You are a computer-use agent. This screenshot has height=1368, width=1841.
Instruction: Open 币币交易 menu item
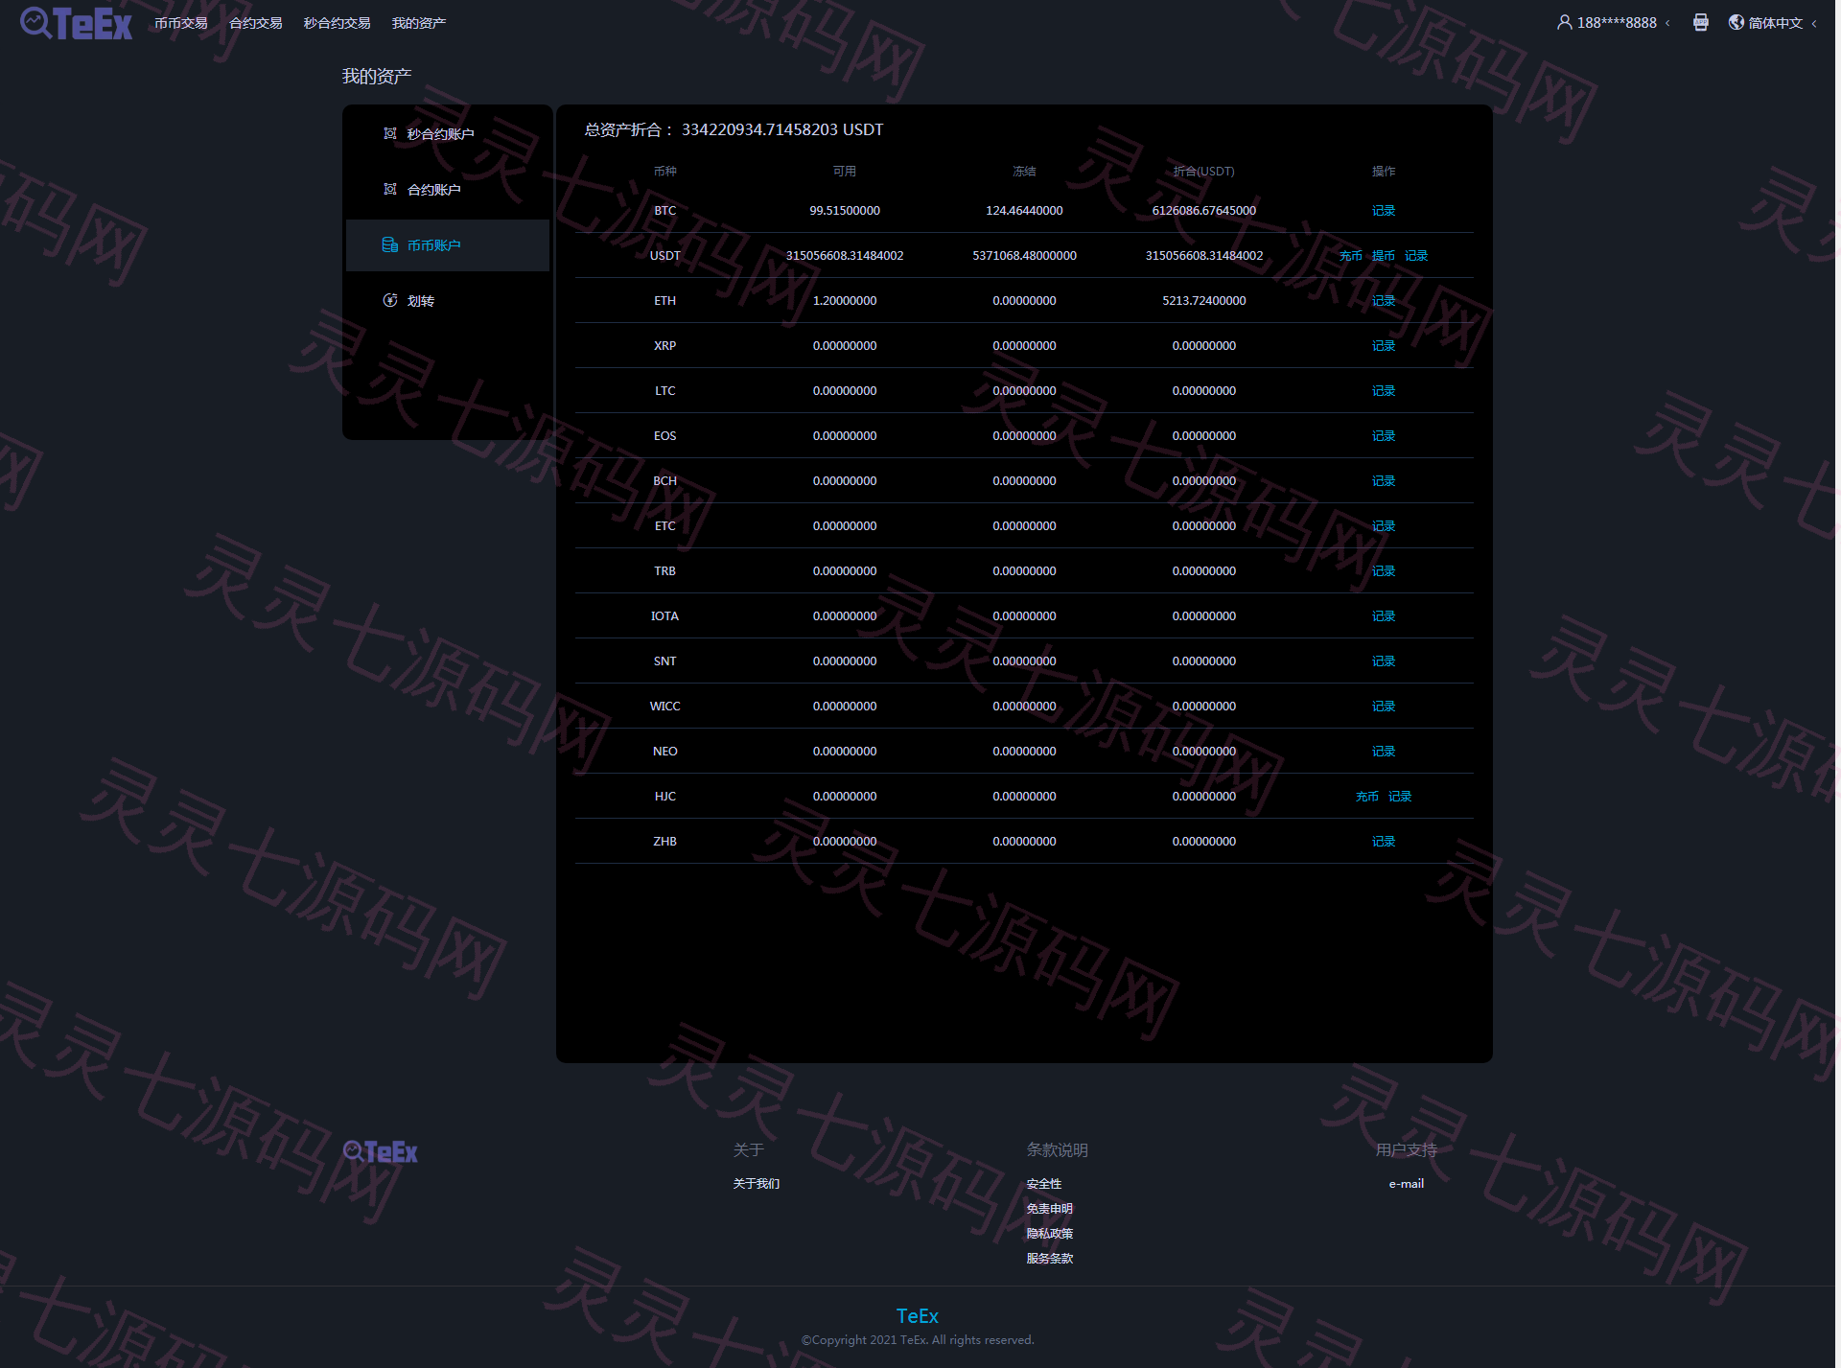[x=181, y=23]
